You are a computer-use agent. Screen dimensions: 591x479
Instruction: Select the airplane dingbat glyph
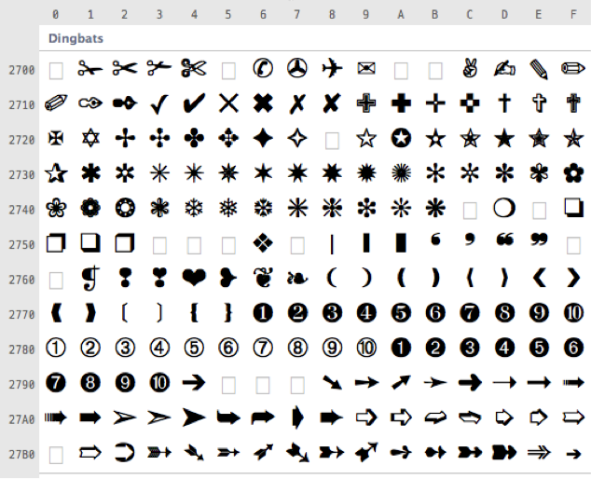click(332, 68)
